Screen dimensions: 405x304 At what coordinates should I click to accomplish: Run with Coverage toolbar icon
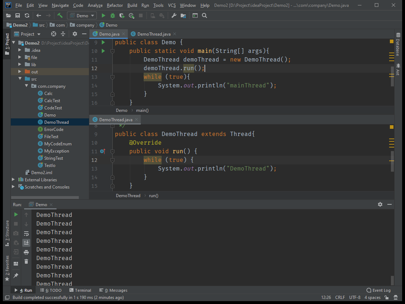[122, 16]
